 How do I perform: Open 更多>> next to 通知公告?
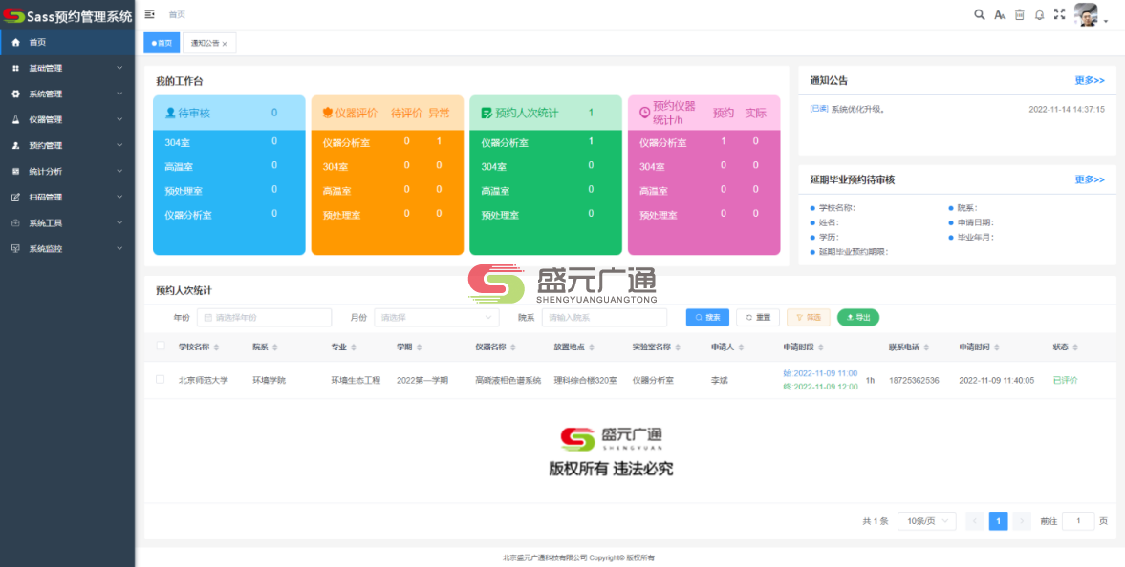pyautogui.click(x=1089, y=80)
